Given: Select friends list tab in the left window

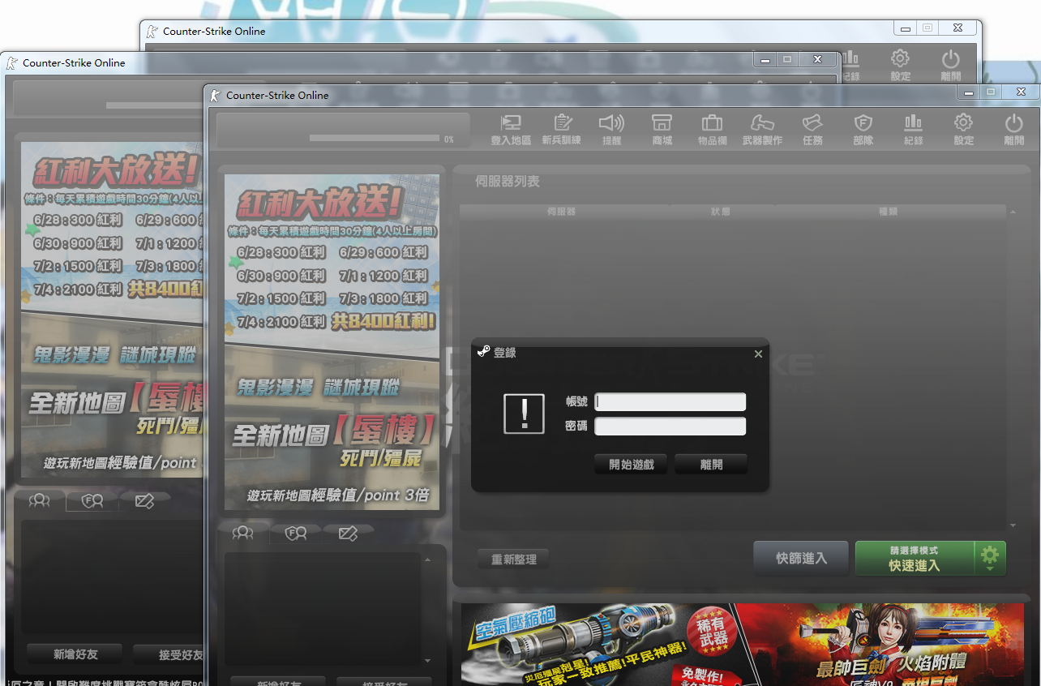Looking at the screenshot, I should (39, 501).
